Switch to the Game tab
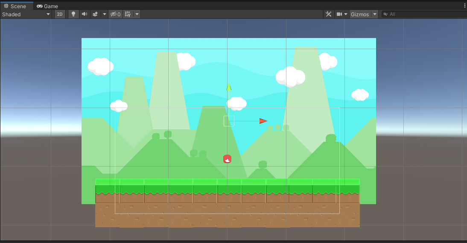 [47, 6]
